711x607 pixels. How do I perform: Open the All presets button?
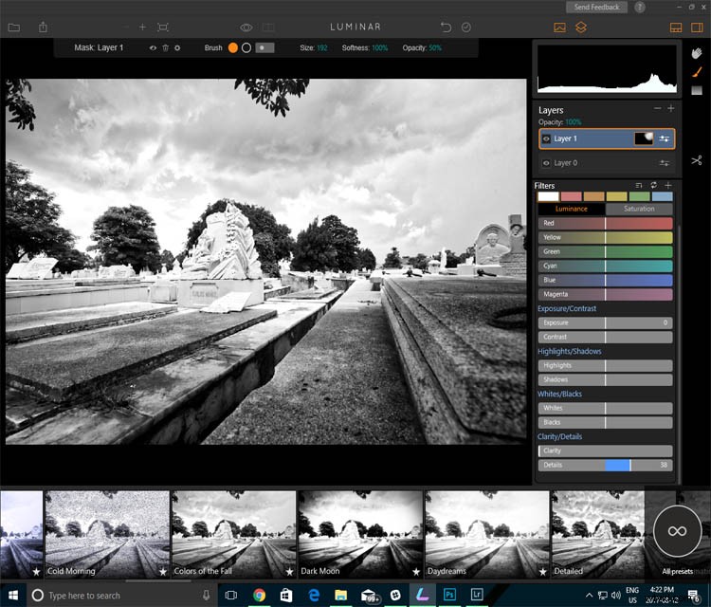(x=677, y=531)
